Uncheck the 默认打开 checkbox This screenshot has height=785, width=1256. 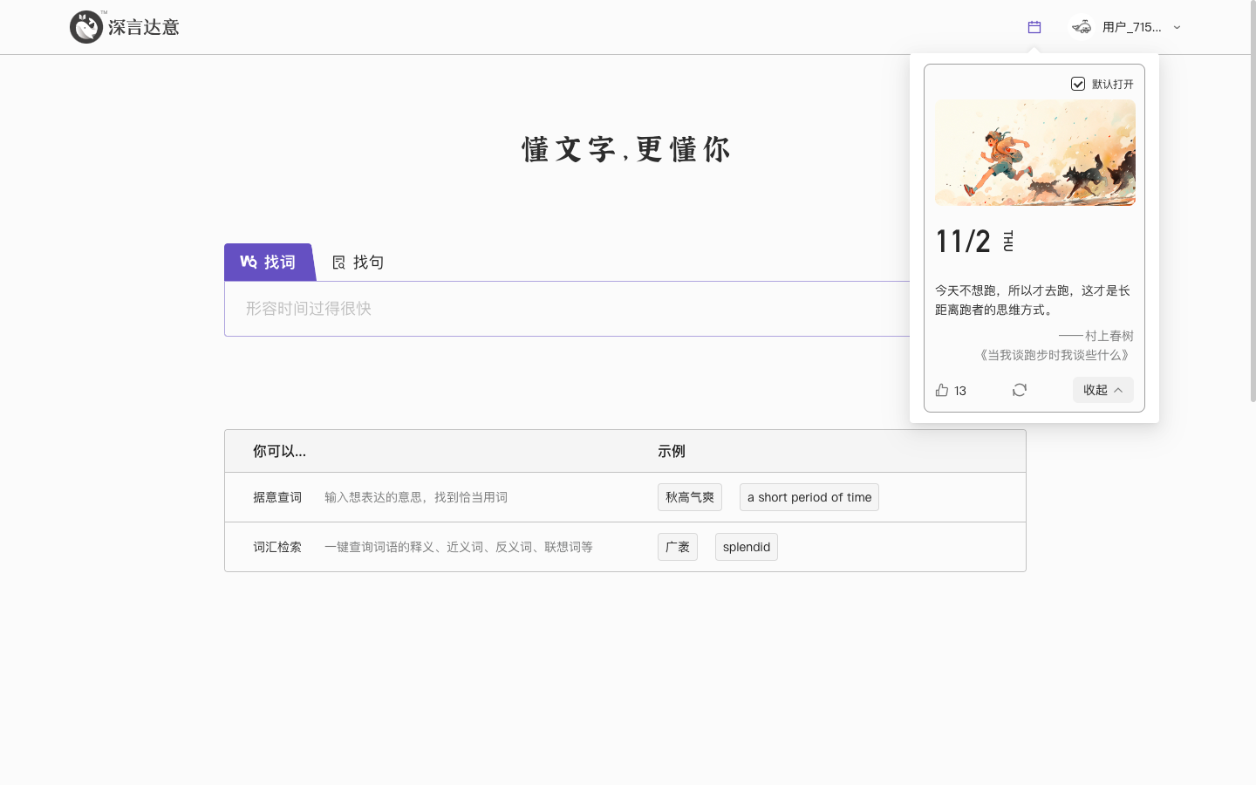tap(1078, 83)
